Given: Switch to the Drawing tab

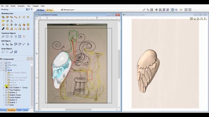Looking at the screenshot, I should [x=3, y=110].
